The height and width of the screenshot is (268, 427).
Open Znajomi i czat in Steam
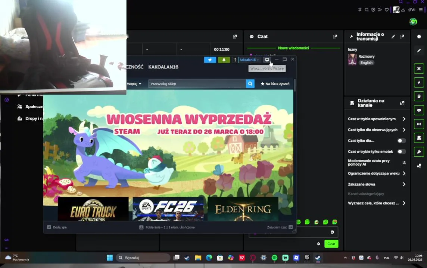point(280,227)
